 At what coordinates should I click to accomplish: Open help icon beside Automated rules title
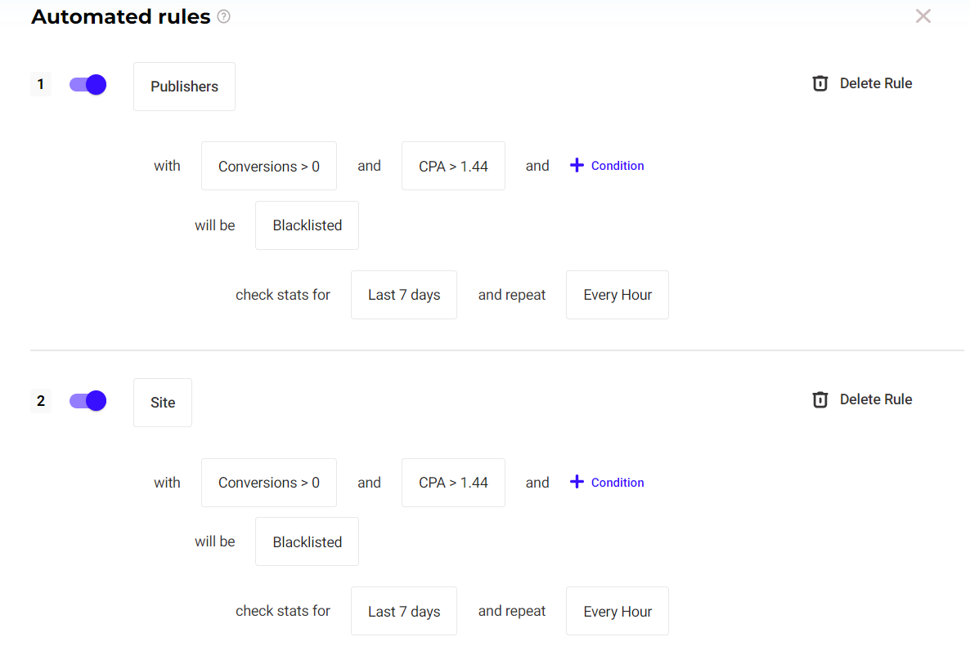click(224, 16)
